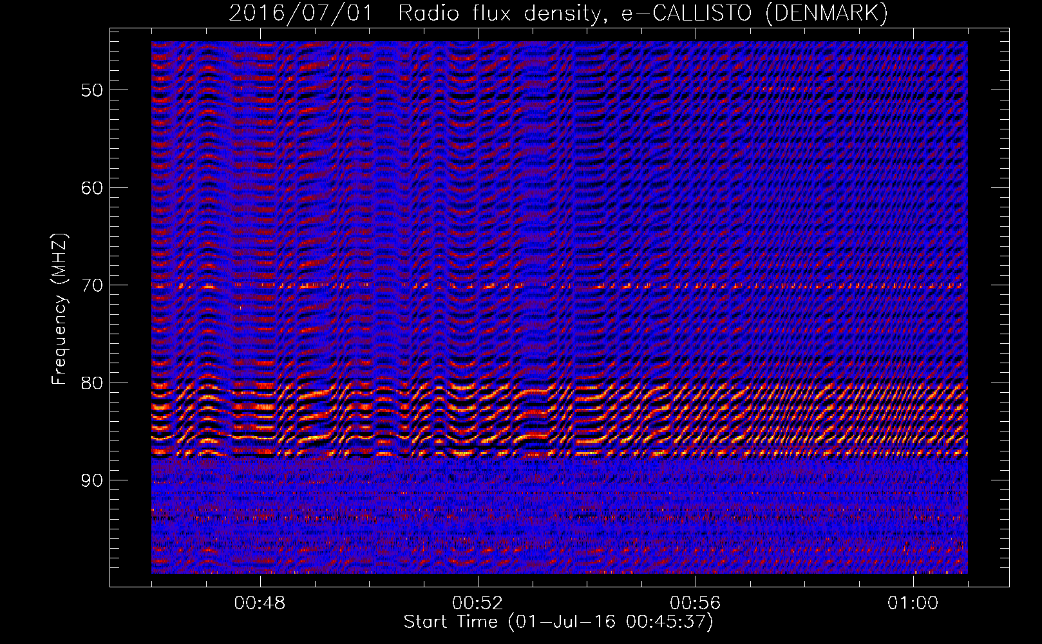Click the 00:56 time tick label
The height and width of the screenshot is (644, 1042).
(x=696, y=603)
